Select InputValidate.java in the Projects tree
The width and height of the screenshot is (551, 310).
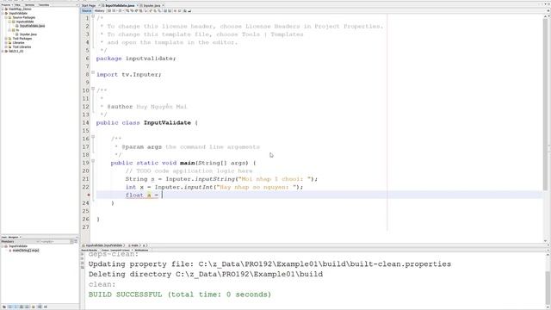point(32,26)
